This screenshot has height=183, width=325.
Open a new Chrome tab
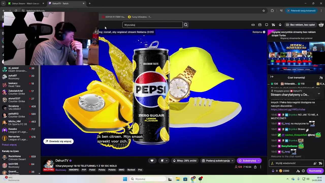tap(90, 4)
